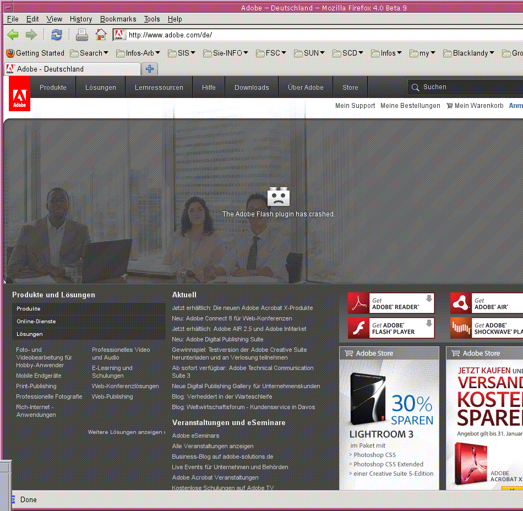Click the Lightroom 3 box thumbnail

point(368,399)
